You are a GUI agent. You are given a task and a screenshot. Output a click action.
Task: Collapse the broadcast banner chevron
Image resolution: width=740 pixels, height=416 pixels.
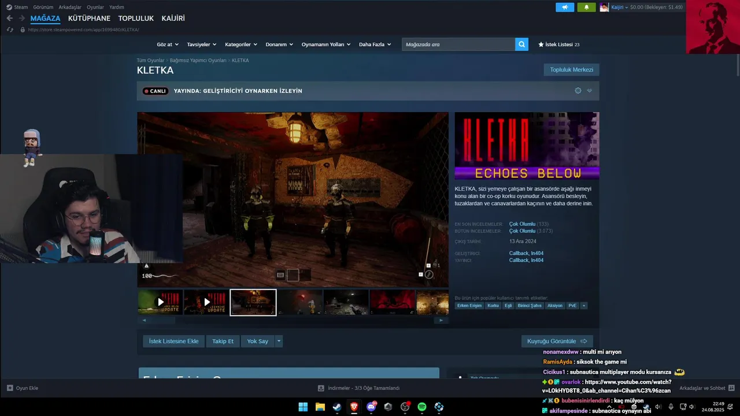click(590, 91)
